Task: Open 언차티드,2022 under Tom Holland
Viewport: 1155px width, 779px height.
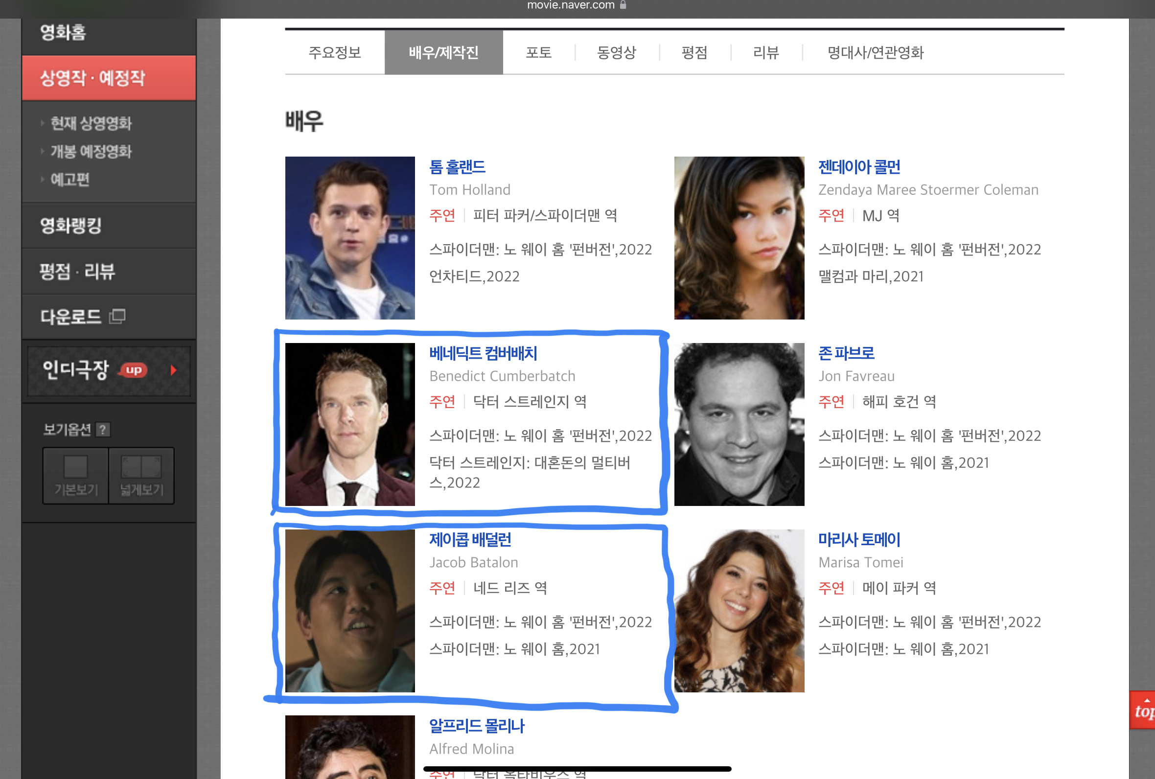Action: point(474,276)
